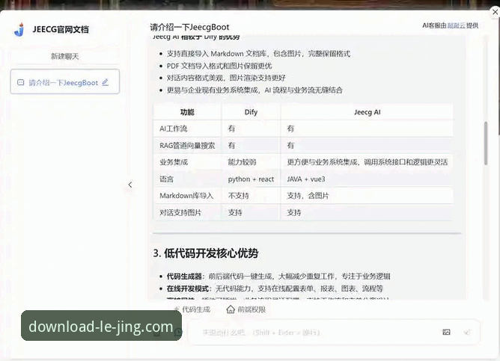Select the 对话支持图片 table cell
This screenshot has height=361, width=500.
[187, 212]
